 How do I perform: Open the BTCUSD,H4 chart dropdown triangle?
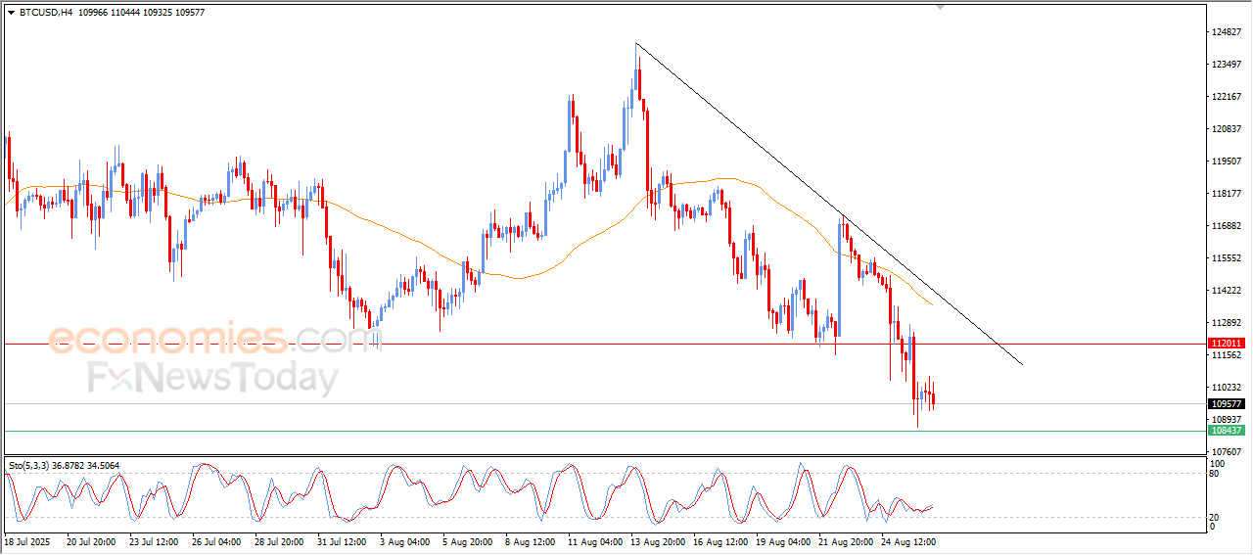tap(11, 12)
